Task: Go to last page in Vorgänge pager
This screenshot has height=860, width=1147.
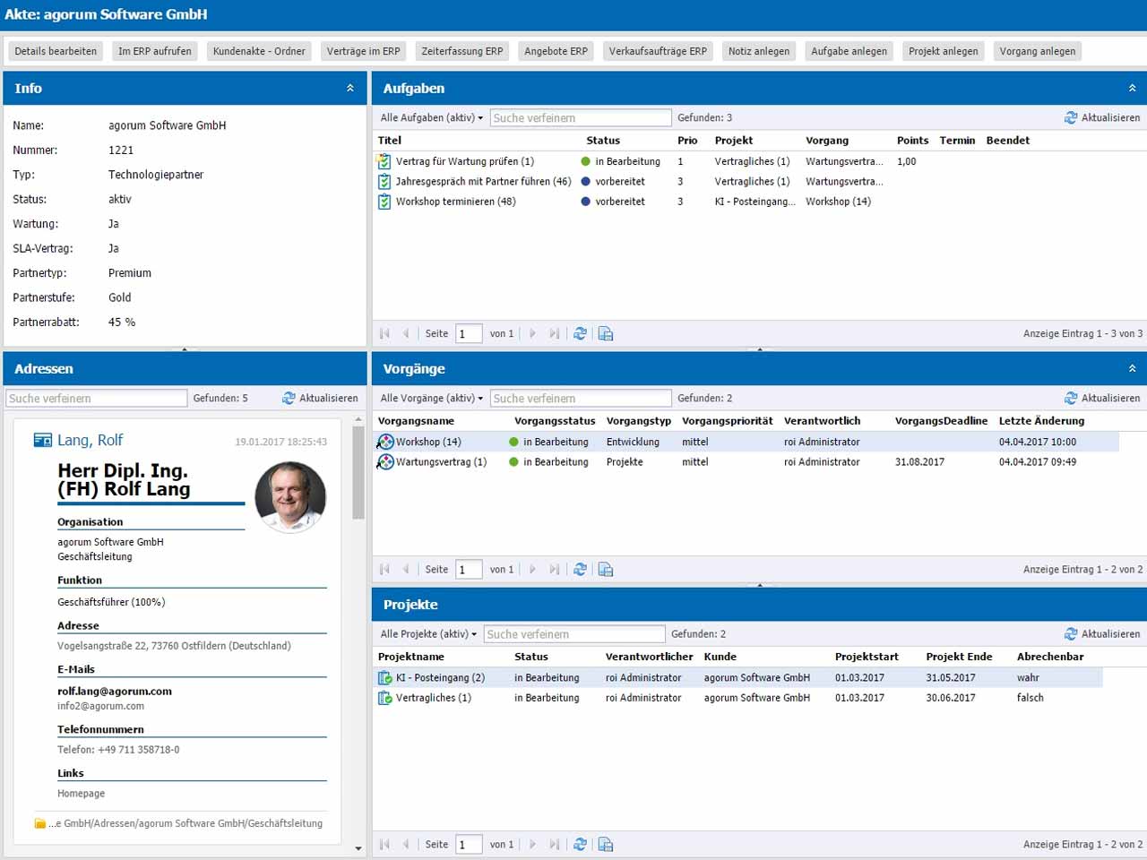Action: point(554,569)
